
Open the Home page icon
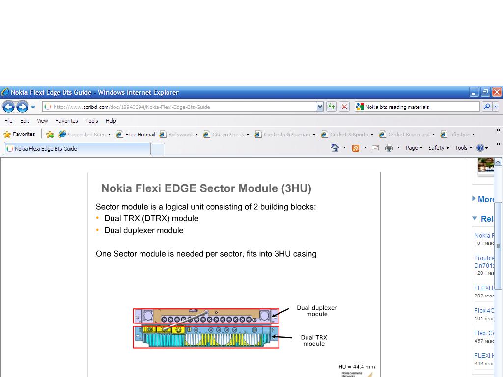[x=335, y=148]
